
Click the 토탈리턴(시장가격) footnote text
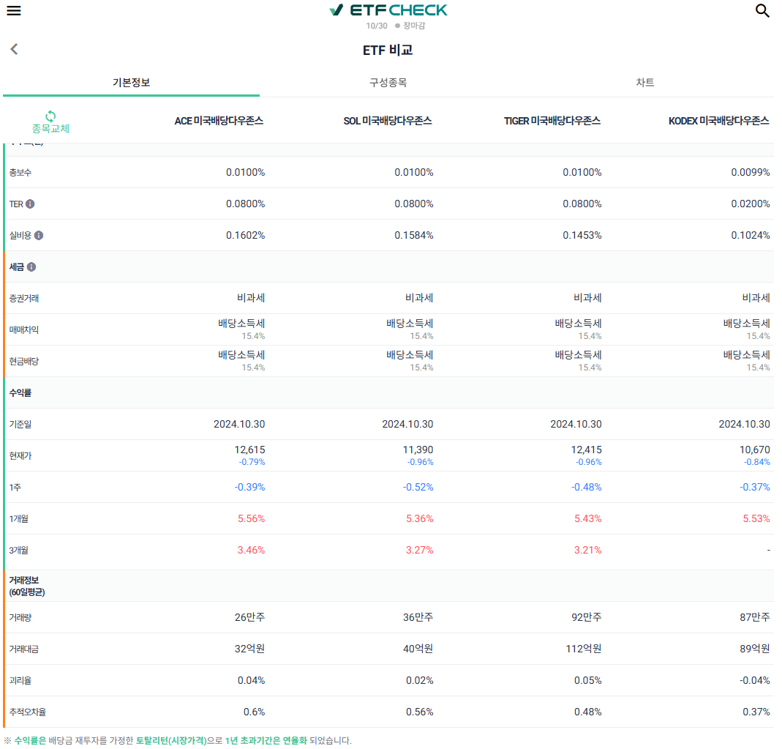click(x=171, y=740)
